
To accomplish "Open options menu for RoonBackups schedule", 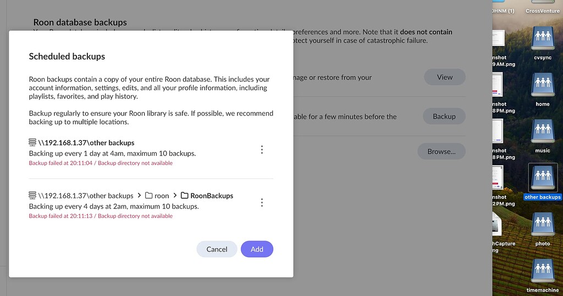I will [x=262, y=203].
